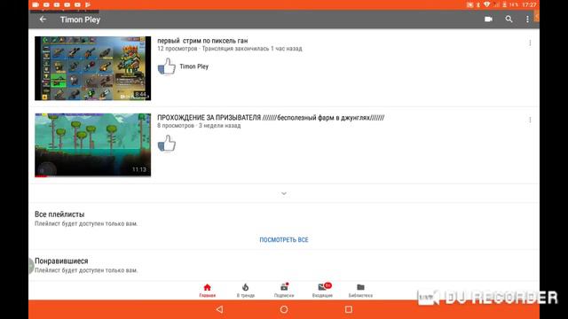Switch to the Входящие tab
Viewport: 568px width, 319px height.
(322, 291)
